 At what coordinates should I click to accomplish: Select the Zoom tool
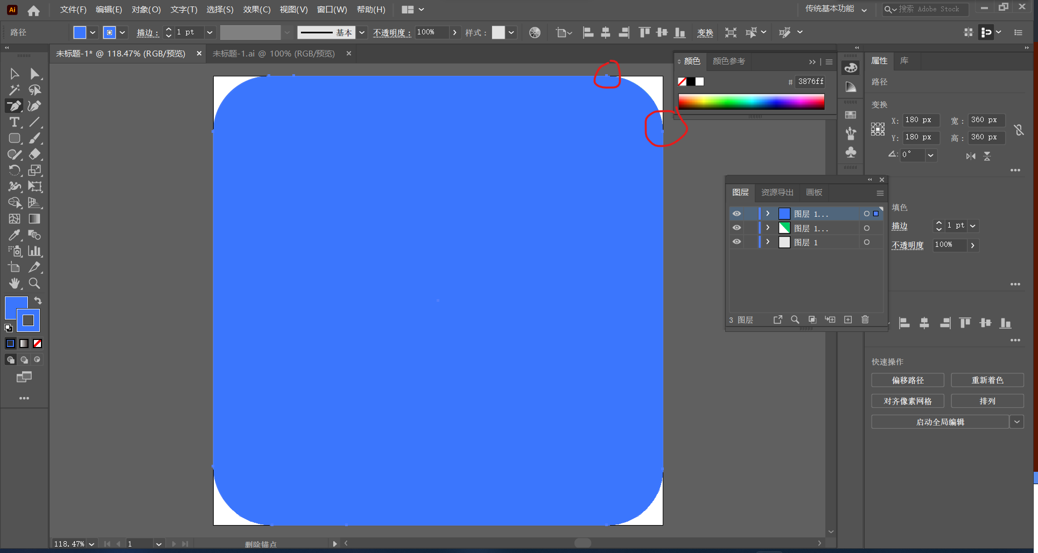point(35,283)
